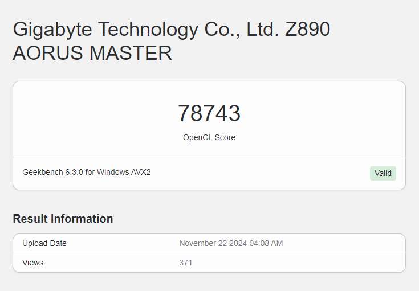Click the Upload Date row label
419x291 pixels.
44,243
